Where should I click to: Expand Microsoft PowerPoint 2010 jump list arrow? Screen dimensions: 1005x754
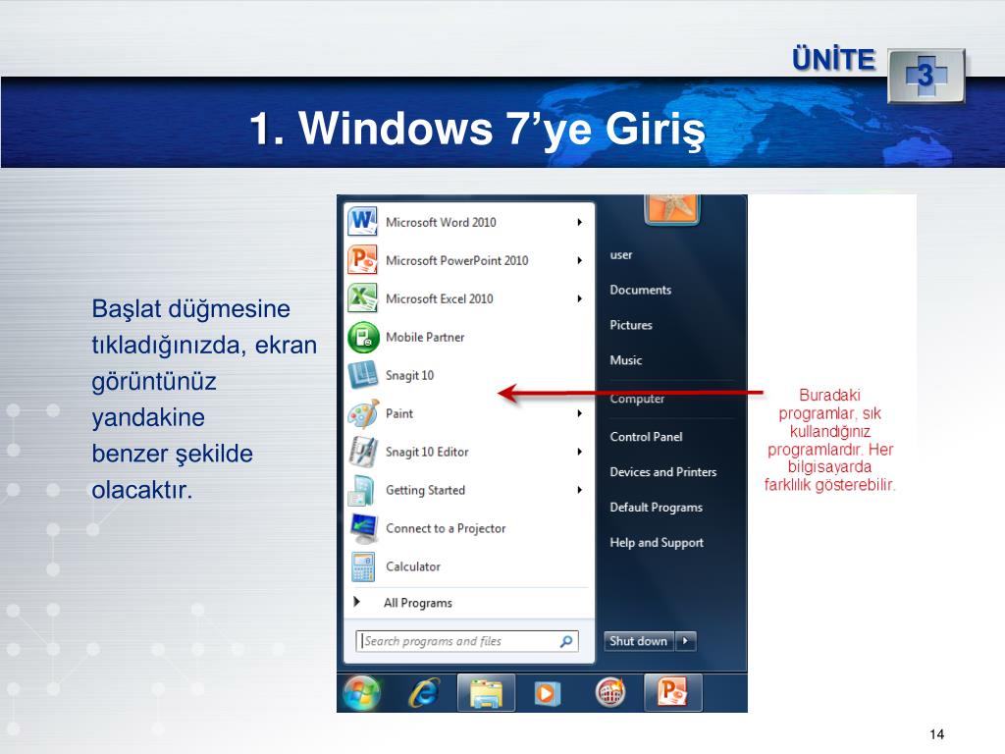coord(579,260)
